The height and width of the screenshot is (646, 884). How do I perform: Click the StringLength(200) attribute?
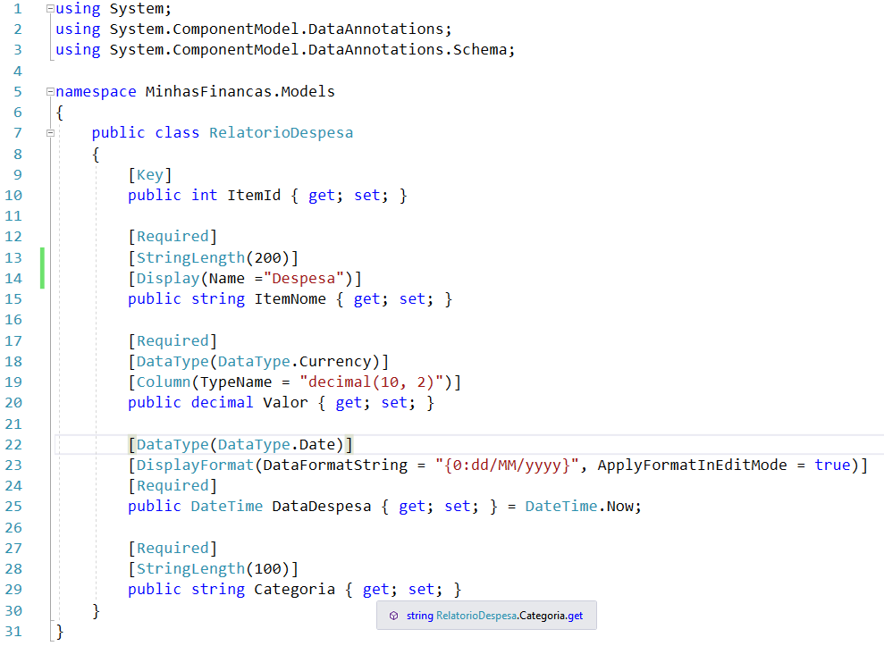click(x=213, y=258)
